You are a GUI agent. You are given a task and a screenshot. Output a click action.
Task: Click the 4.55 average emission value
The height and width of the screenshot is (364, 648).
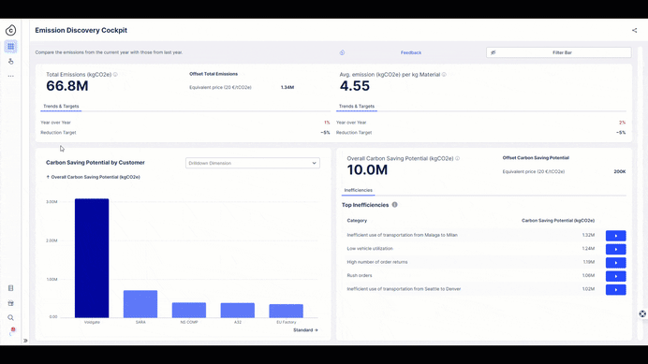pyautogui.click(x=355, y=86)
